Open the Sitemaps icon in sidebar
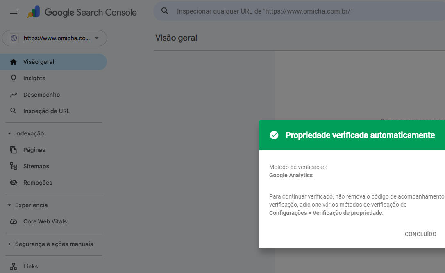445x273 pixels. (14, 166)
